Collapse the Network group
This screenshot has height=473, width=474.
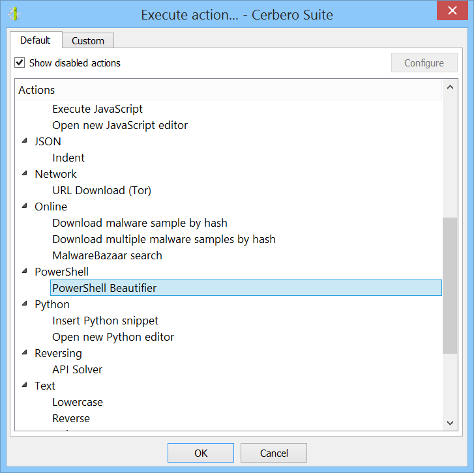(25, 173)
